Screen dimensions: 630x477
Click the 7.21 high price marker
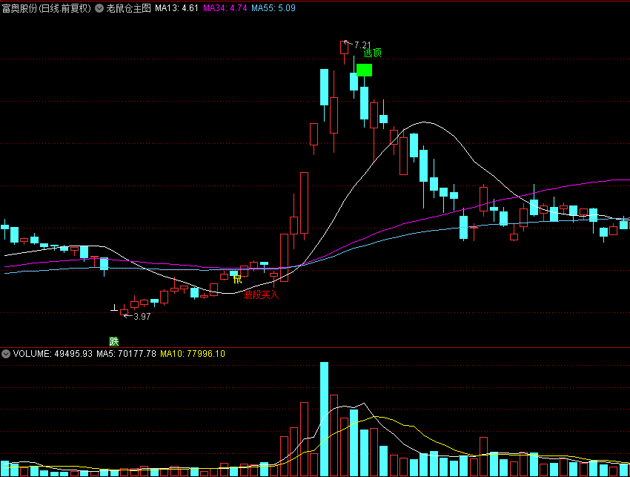362,45
